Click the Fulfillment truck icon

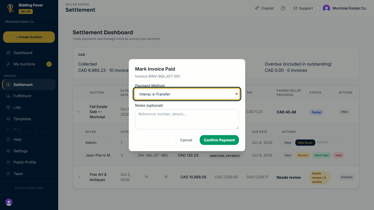(x=8, y=96)
